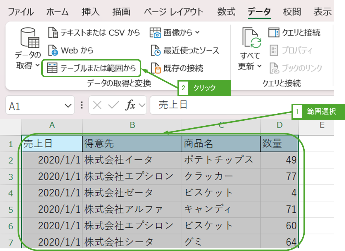
Task: Open the 挿入 ribbon tab
Action: 91,12
